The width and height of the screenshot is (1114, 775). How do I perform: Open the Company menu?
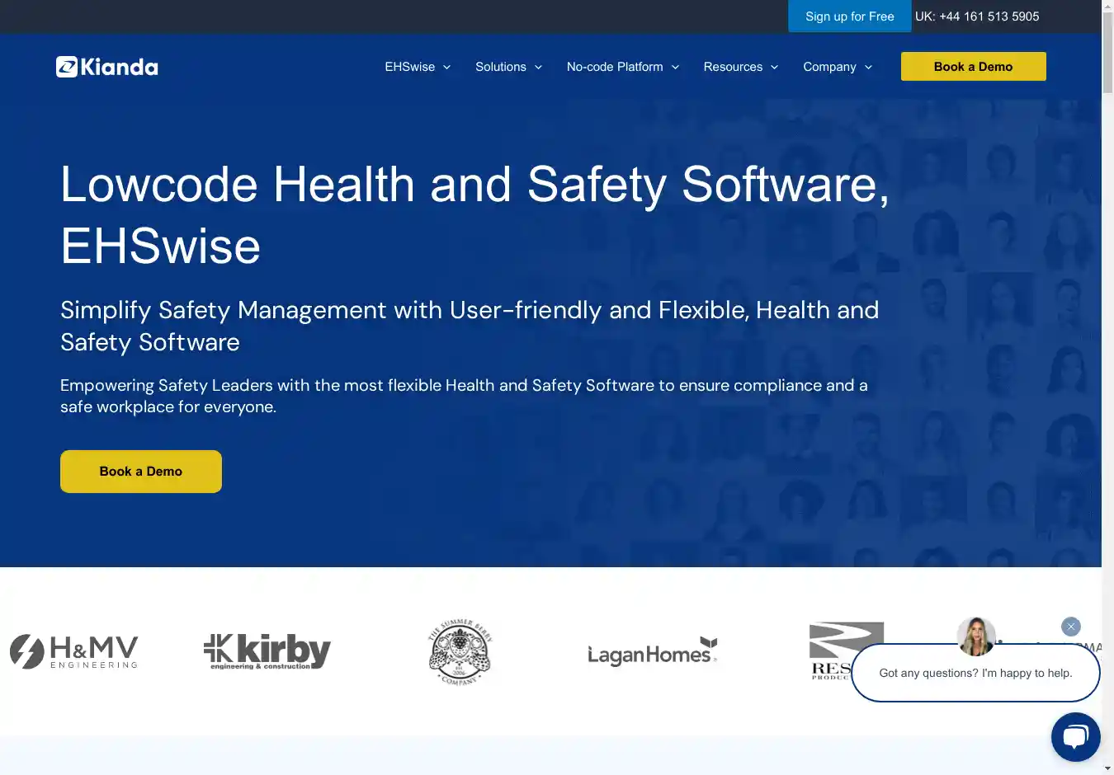coord(837,67)
